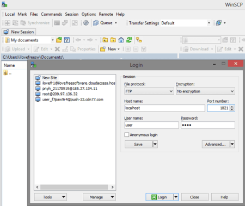
Task: Click the User name field
Action: point(151,125)
